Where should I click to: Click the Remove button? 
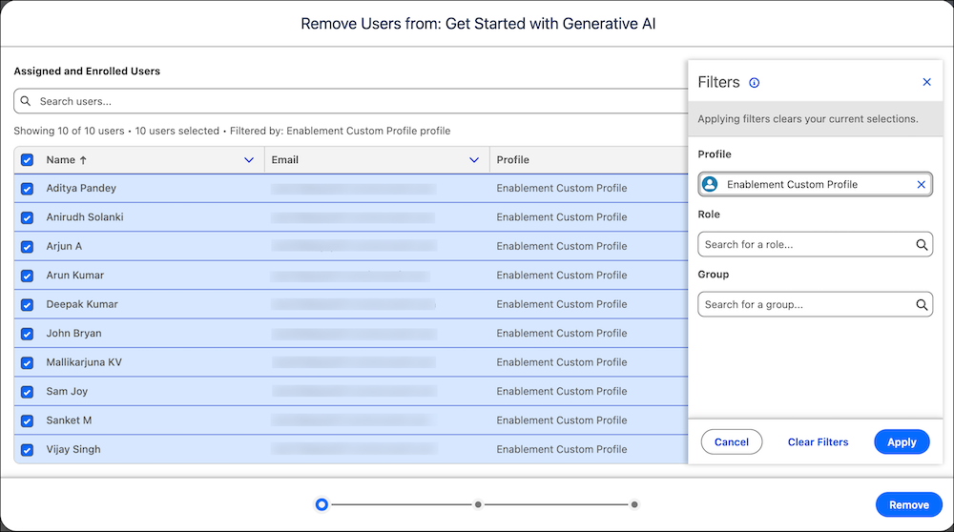click(x=909, y=504)
